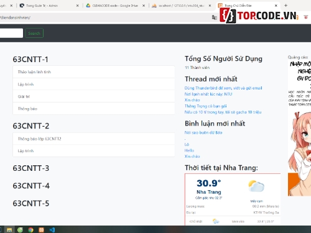Open thread Thăng Trọng có bạn gái

205,106
